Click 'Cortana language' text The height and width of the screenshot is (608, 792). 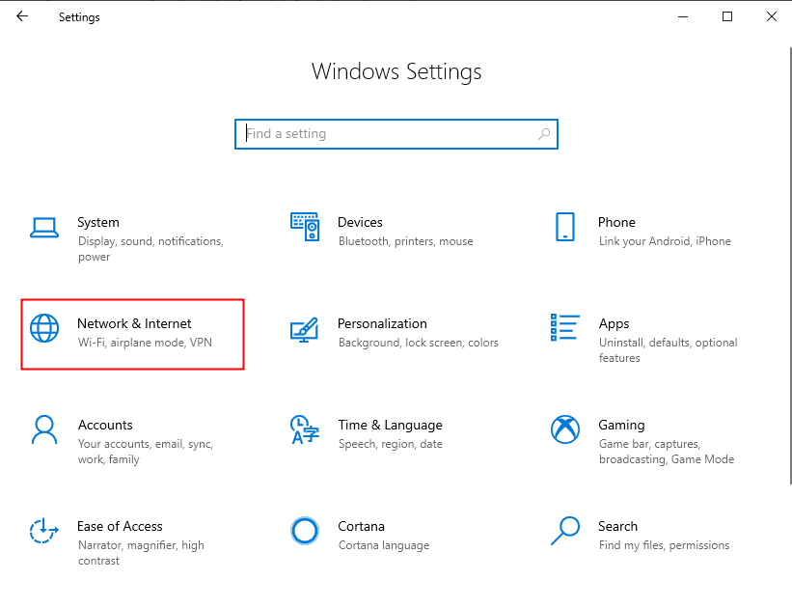tap(384, 545)
